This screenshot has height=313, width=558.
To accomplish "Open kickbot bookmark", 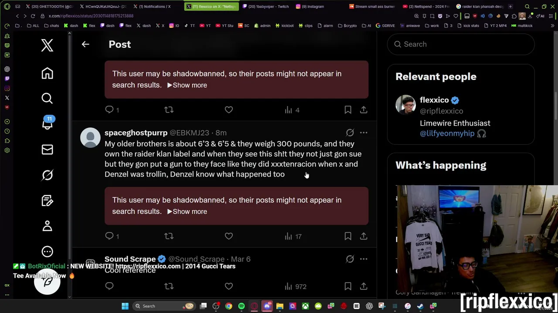I will (x=284, y=26).
